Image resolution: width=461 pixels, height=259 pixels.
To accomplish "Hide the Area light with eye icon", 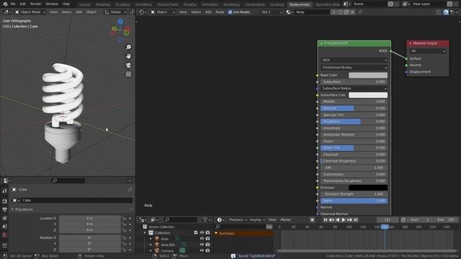I will [x=202, y=239].
